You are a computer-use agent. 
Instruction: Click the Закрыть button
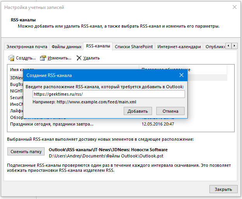tap(223, 189)
